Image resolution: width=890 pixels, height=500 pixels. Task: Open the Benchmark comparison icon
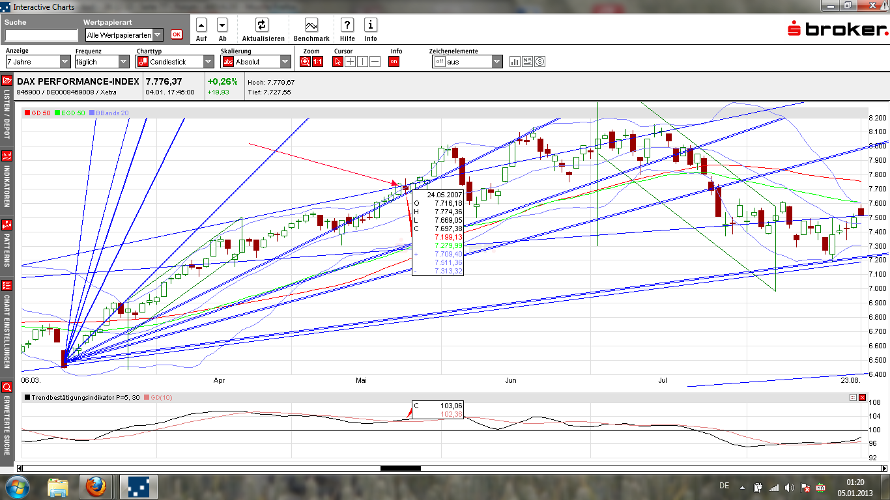pyautogui.click(x=311, y=25)
